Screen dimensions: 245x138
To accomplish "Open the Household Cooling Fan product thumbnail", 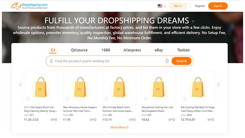I will (x=159, y=87).
